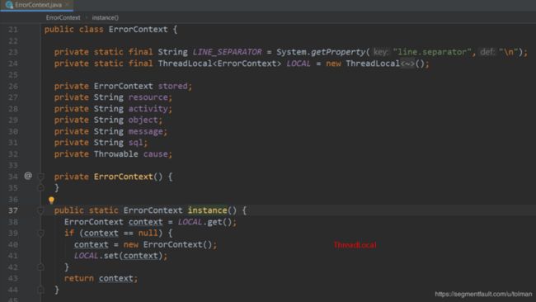Click the fold end marker at line 44
The width and height of the screenshot is (536, 302).
[40, 290]
